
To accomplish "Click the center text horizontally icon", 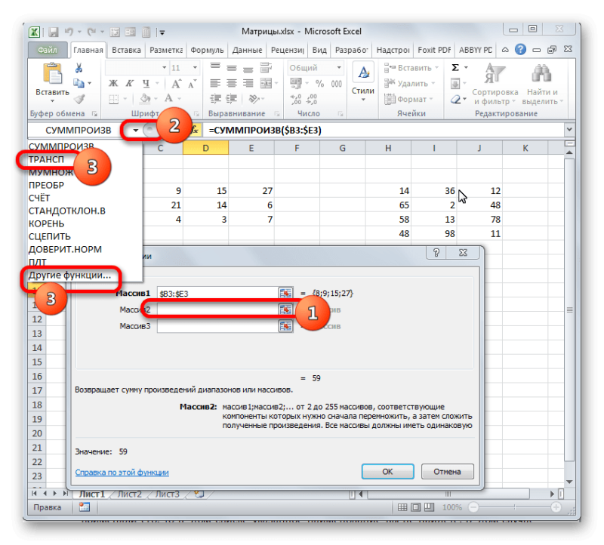I will (232, 83).
